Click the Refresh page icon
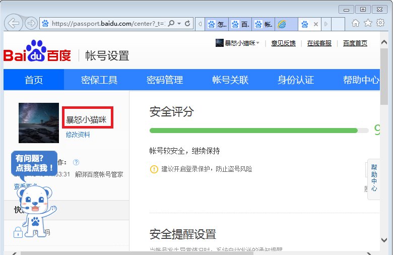The height and width of the screenshot is (255, 393). pos(187,24)
